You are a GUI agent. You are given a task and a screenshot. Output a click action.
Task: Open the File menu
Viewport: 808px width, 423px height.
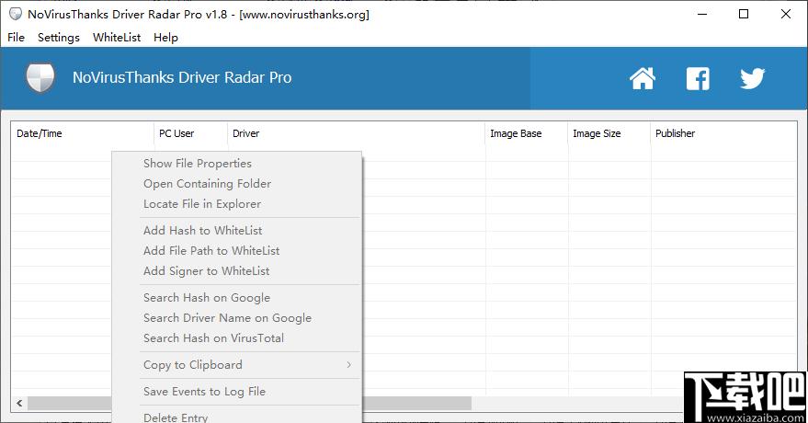point(16,37)
